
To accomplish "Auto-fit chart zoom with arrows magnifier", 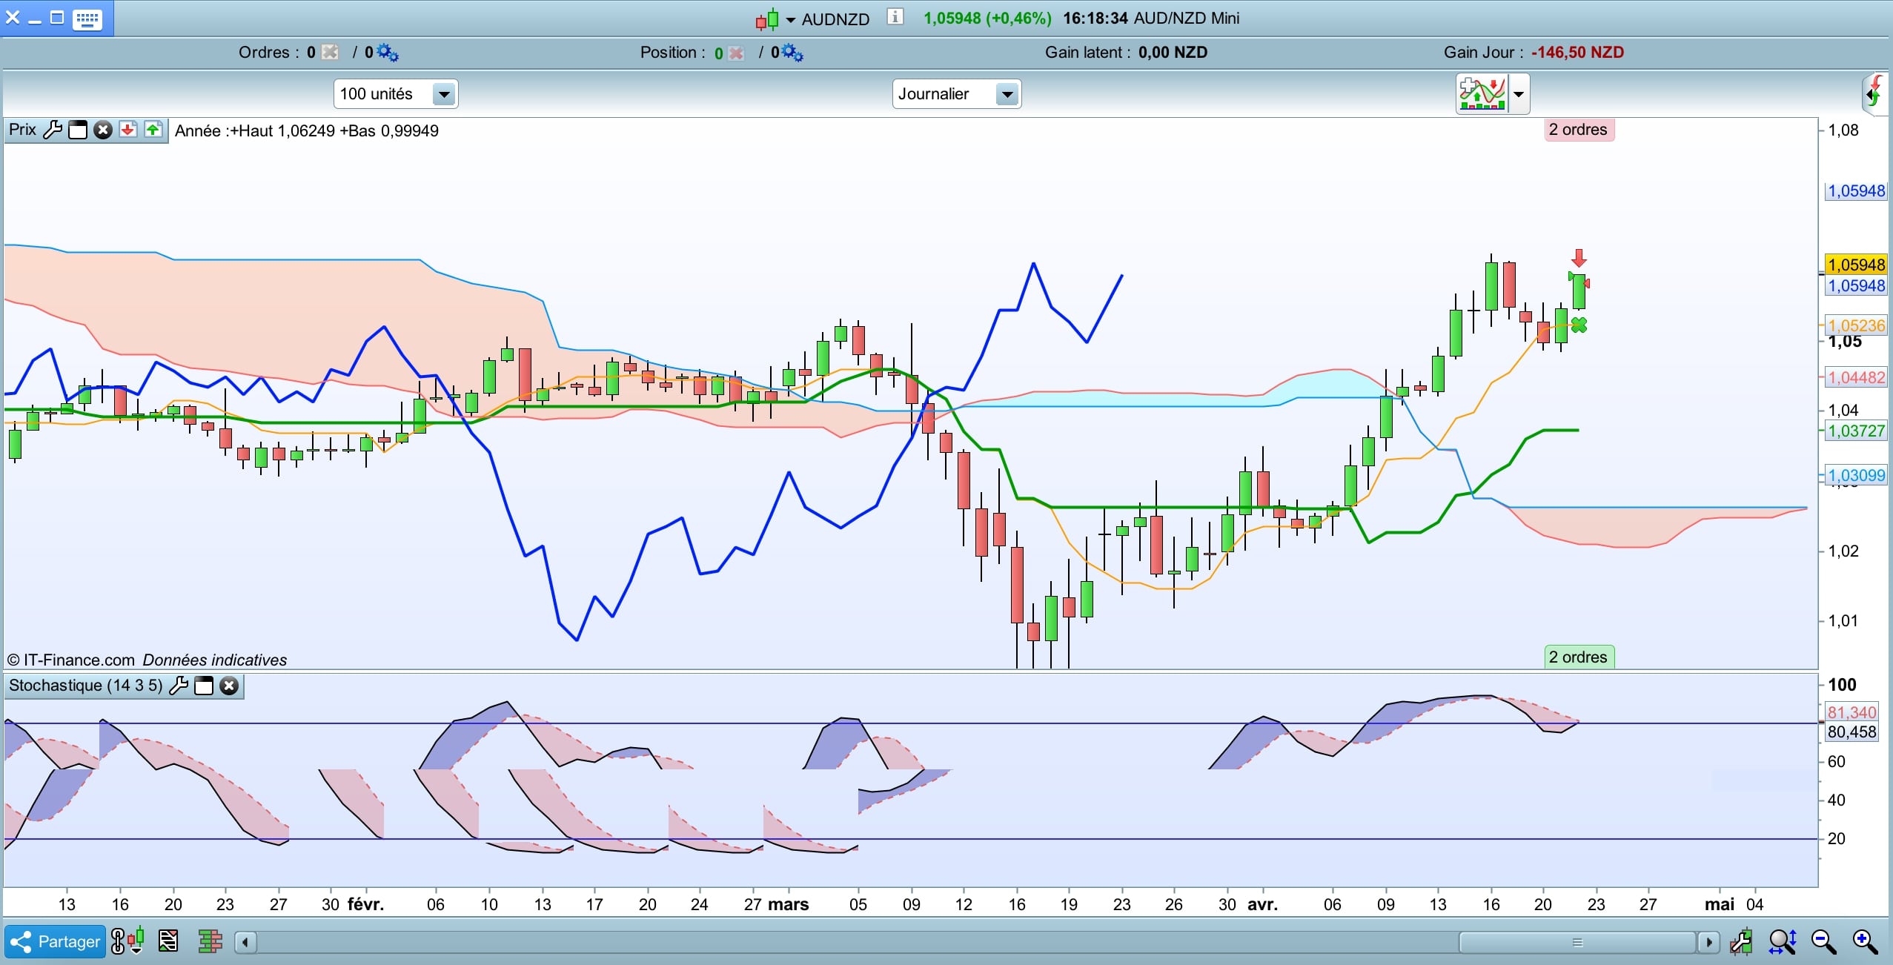I will [1782, 942].
